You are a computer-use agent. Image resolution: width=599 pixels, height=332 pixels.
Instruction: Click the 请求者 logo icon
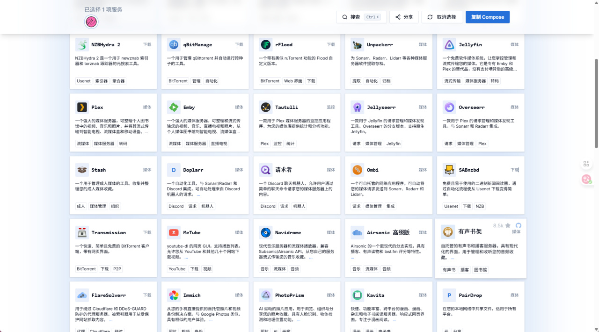265,170
